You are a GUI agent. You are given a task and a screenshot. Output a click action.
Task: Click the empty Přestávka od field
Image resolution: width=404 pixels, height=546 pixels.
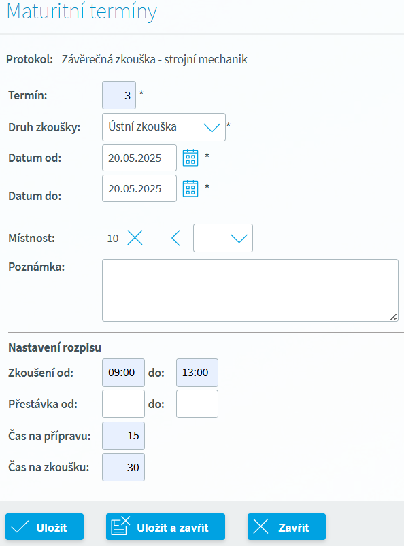(x=123, y=404)
